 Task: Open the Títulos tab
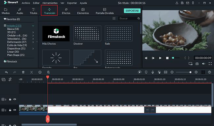tap(34, 11)
